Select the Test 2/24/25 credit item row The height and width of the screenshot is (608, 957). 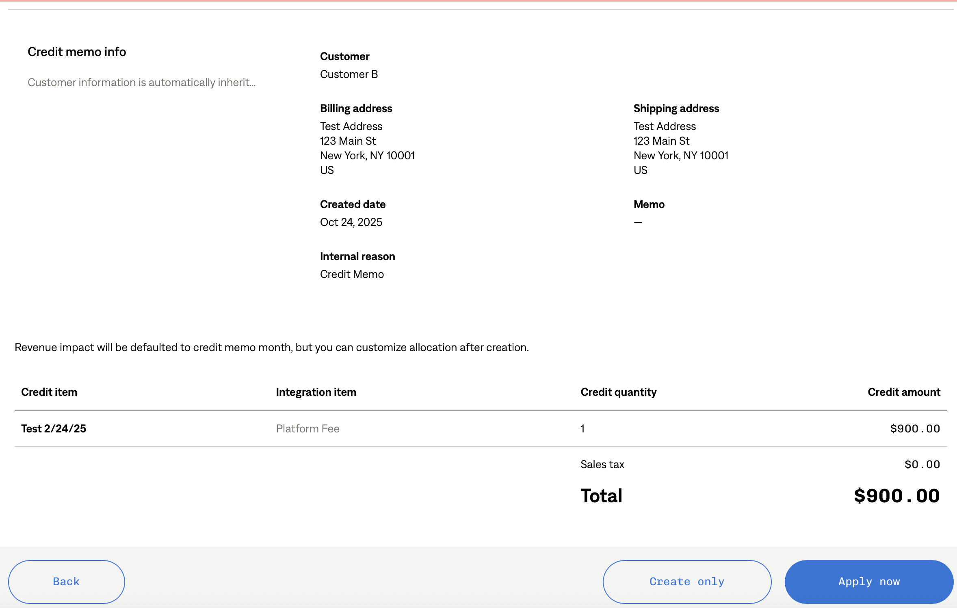coord(54,429)
